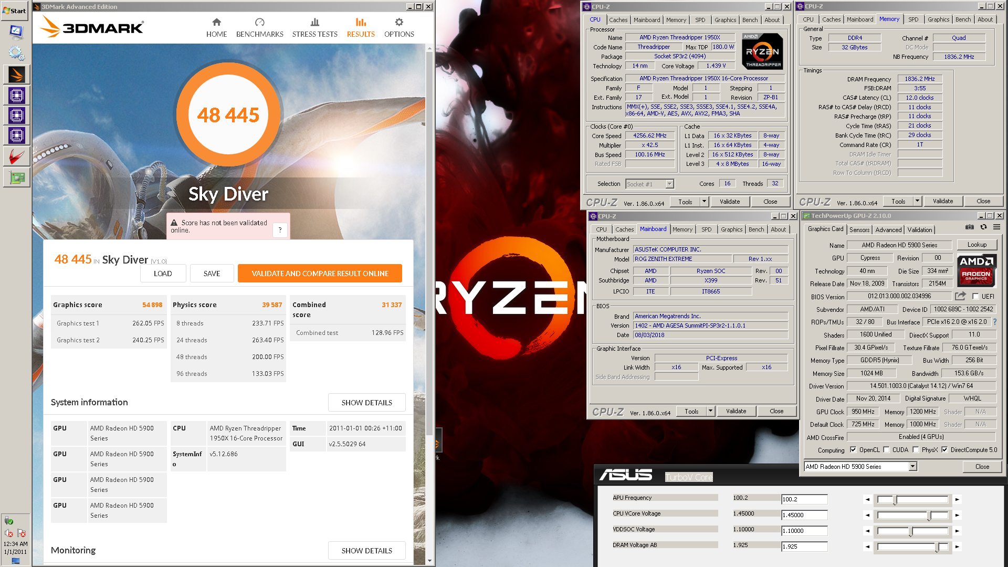Export GPU BIOS with share arrow icon

coord(960,296)
